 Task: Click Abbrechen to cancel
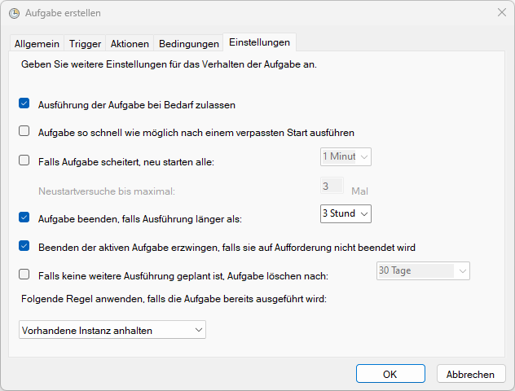(x=471, y=374)
